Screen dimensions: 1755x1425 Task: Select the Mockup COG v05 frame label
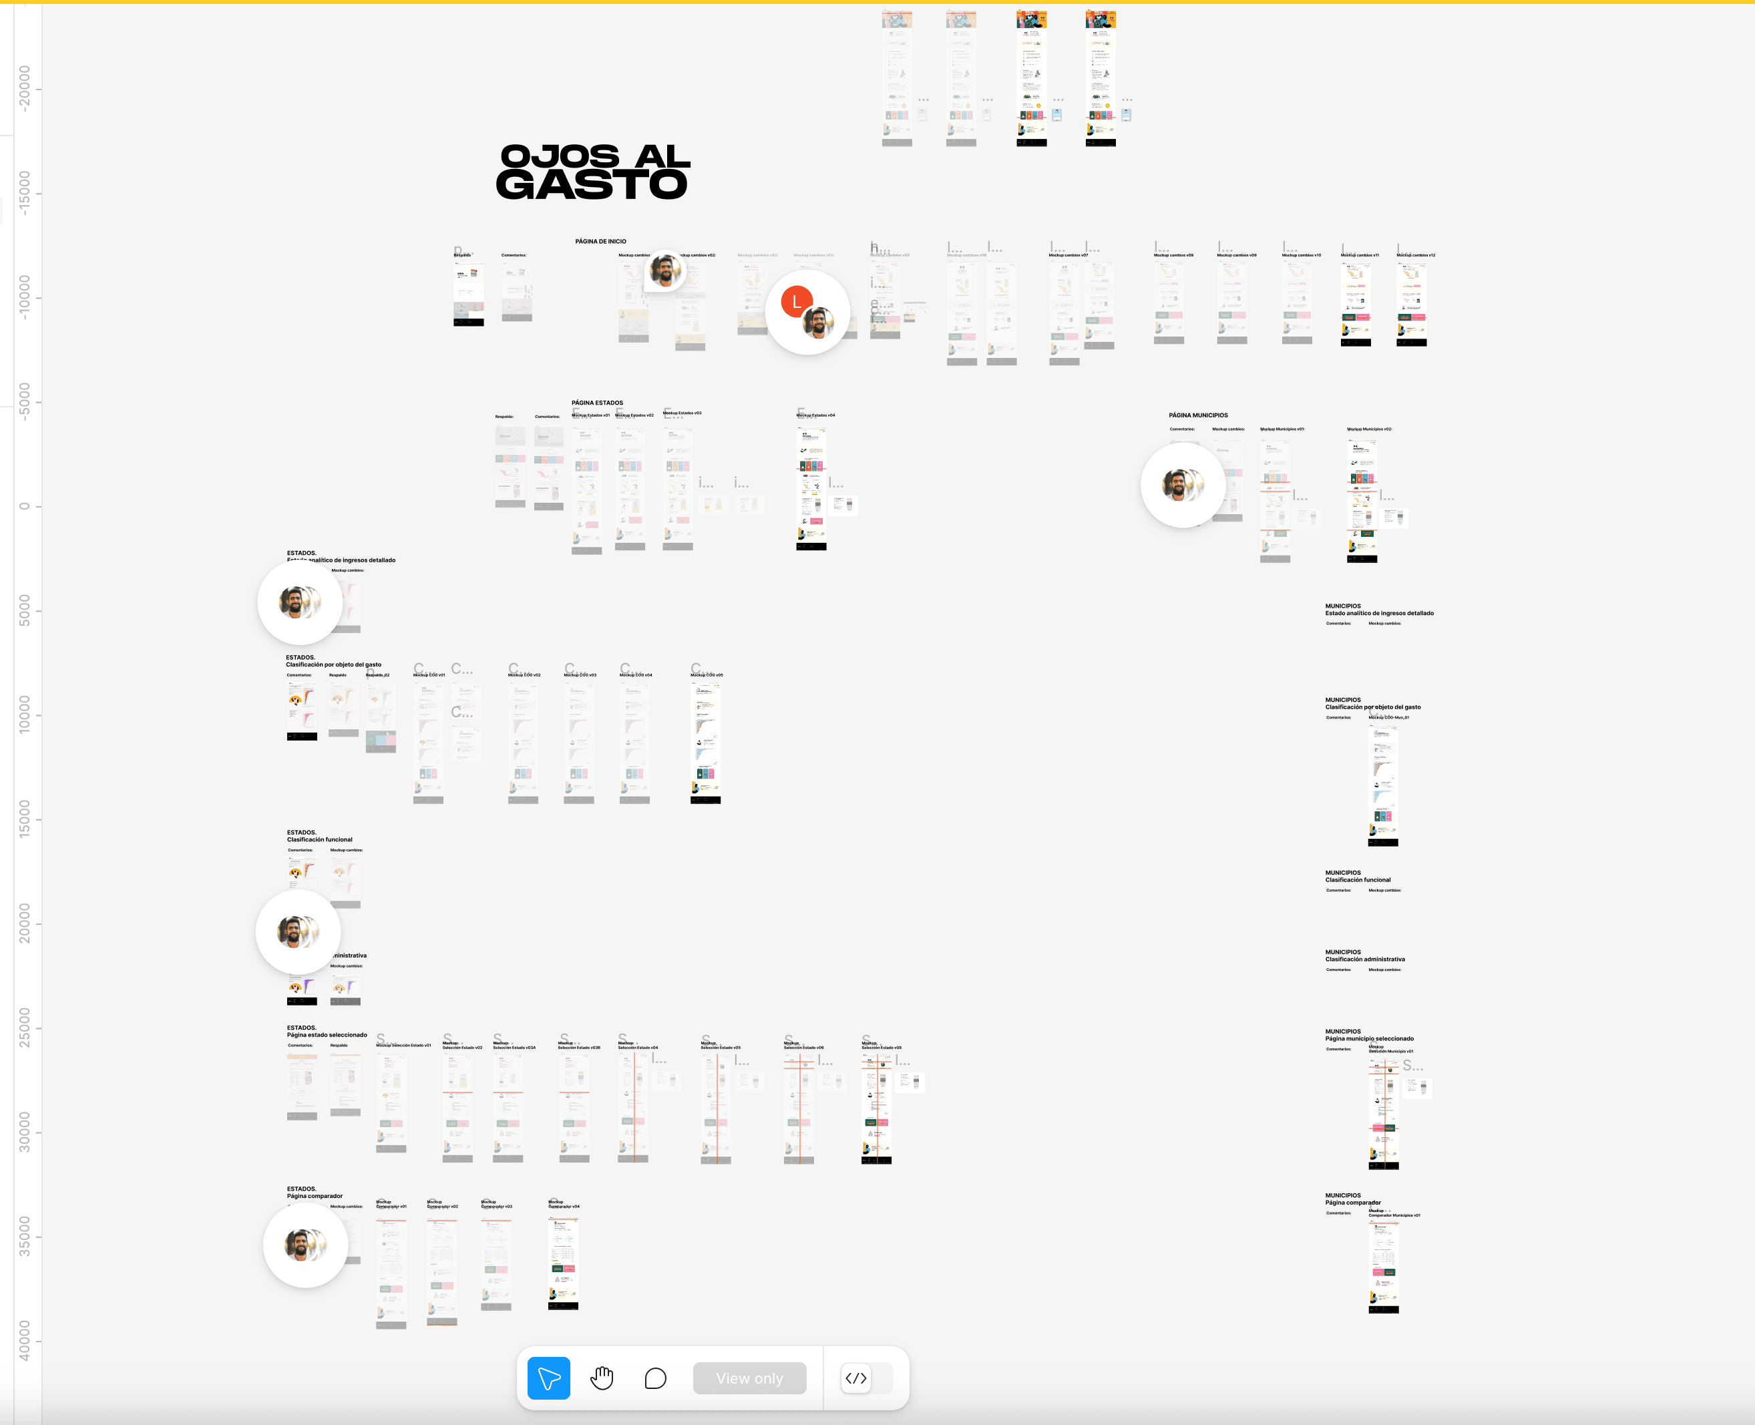click(707, 674)
